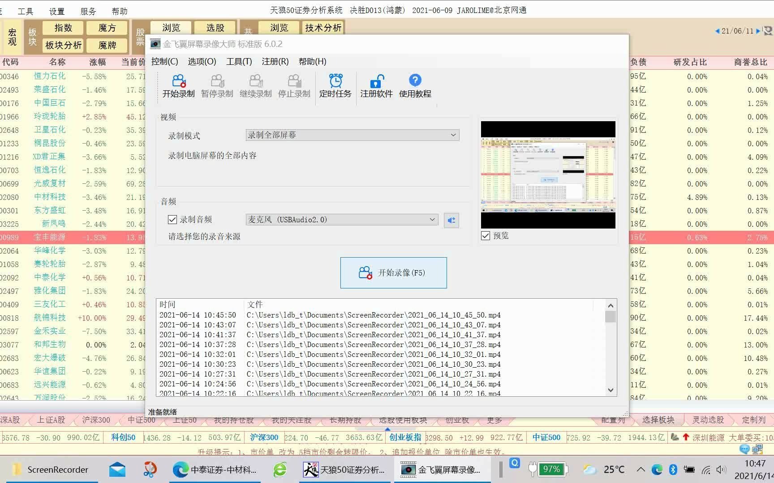The image size is (774, 483).
Task: Click the audio settings icon beside microphone dropdown
Action: tap(451, 220)
